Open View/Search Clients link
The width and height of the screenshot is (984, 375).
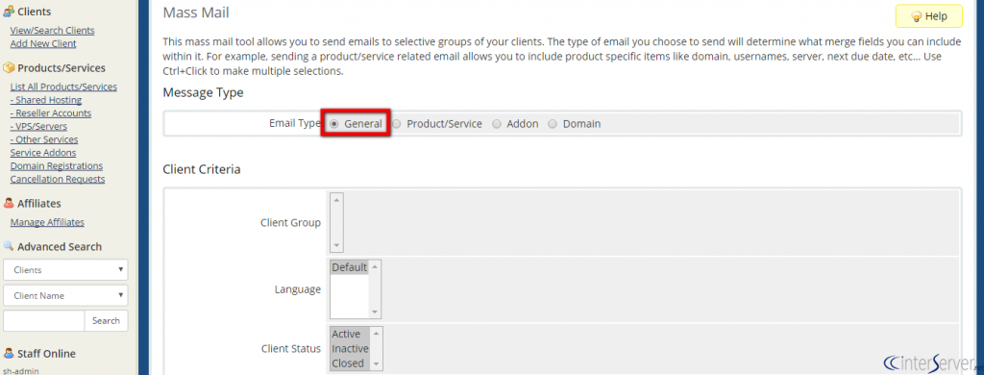(x=53, y=30)
